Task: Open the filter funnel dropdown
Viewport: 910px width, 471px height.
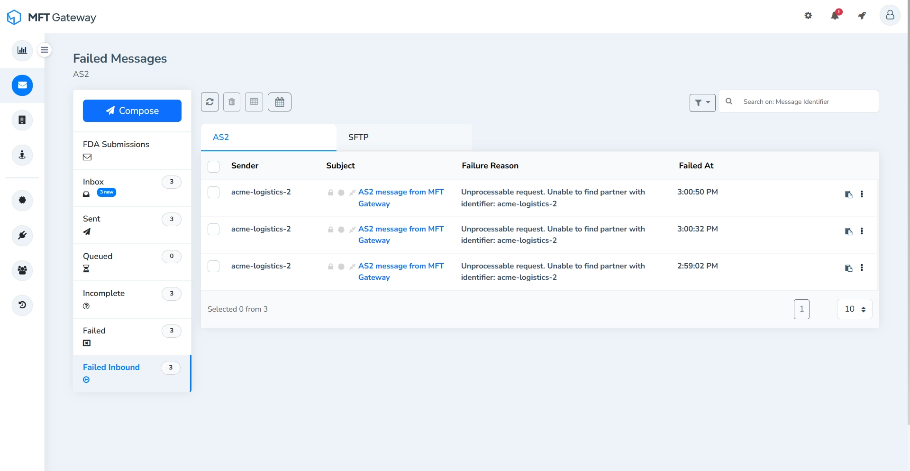Action: tap(702, 102)
